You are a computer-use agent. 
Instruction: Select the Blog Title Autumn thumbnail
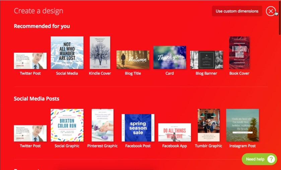pos(133,60)
